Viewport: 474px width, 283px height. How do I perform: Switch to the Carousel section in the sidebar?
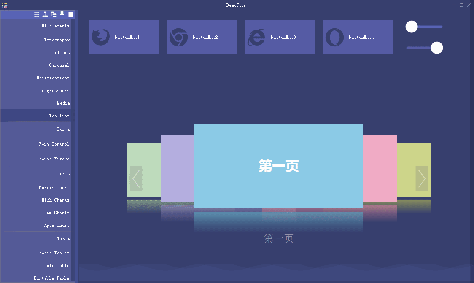coord(59,65)
